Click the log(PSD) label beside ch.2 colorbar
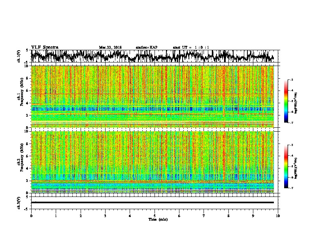 pos(296,168)
